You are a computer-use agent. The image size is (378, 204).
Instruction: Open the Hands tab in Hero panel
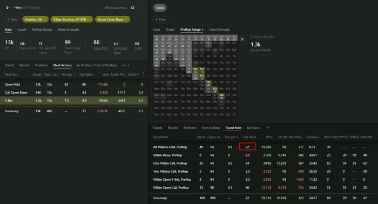click(x=9, y=65)
